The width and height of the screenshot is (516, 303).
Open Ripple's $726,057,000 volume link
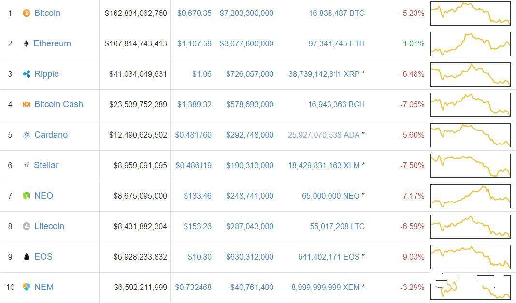coord(250,74)
